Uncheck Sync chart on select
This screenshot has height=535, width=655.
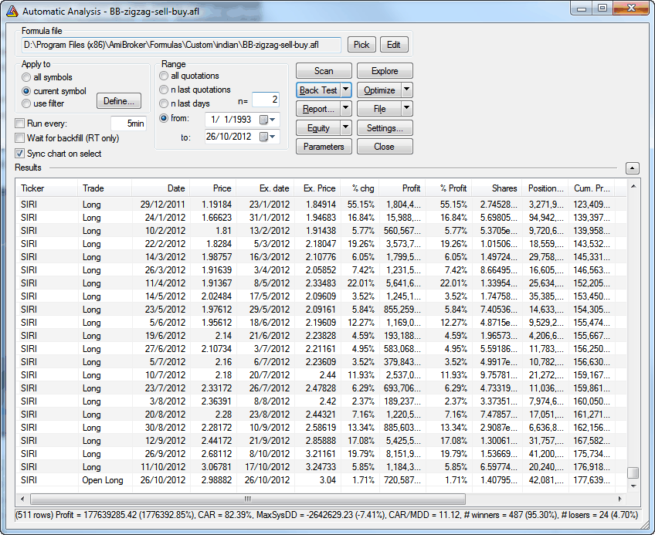coord(19,154)
